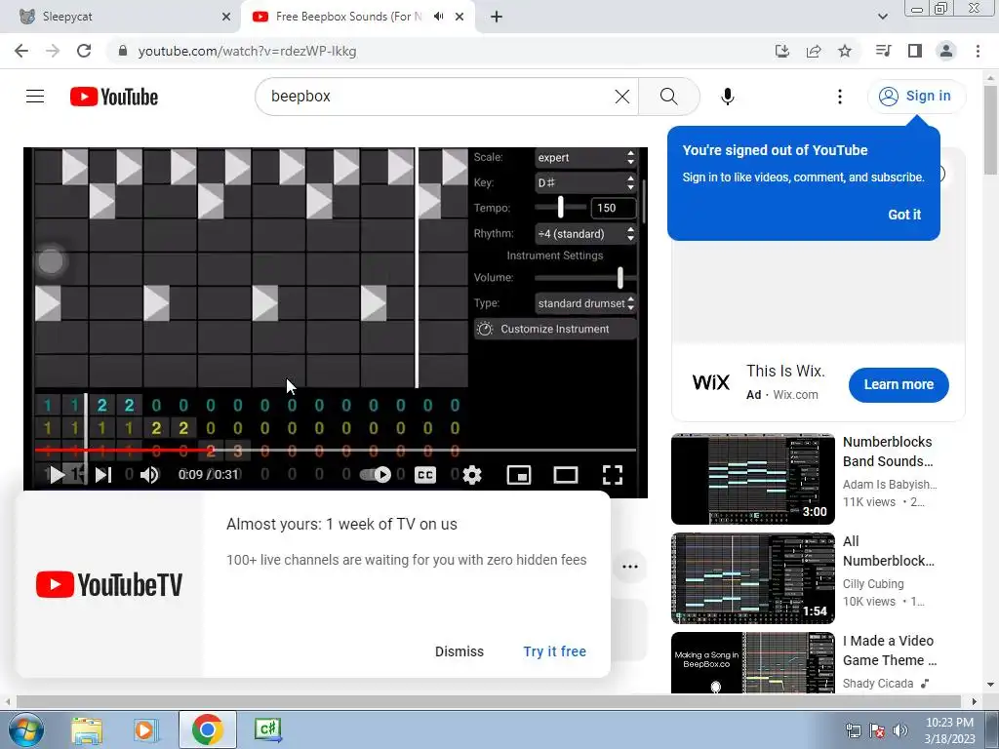The height and width of the screenshot is (749, 999).
Task: Launch Windows Media Player from taskbar
Action: tap(144, 729)
